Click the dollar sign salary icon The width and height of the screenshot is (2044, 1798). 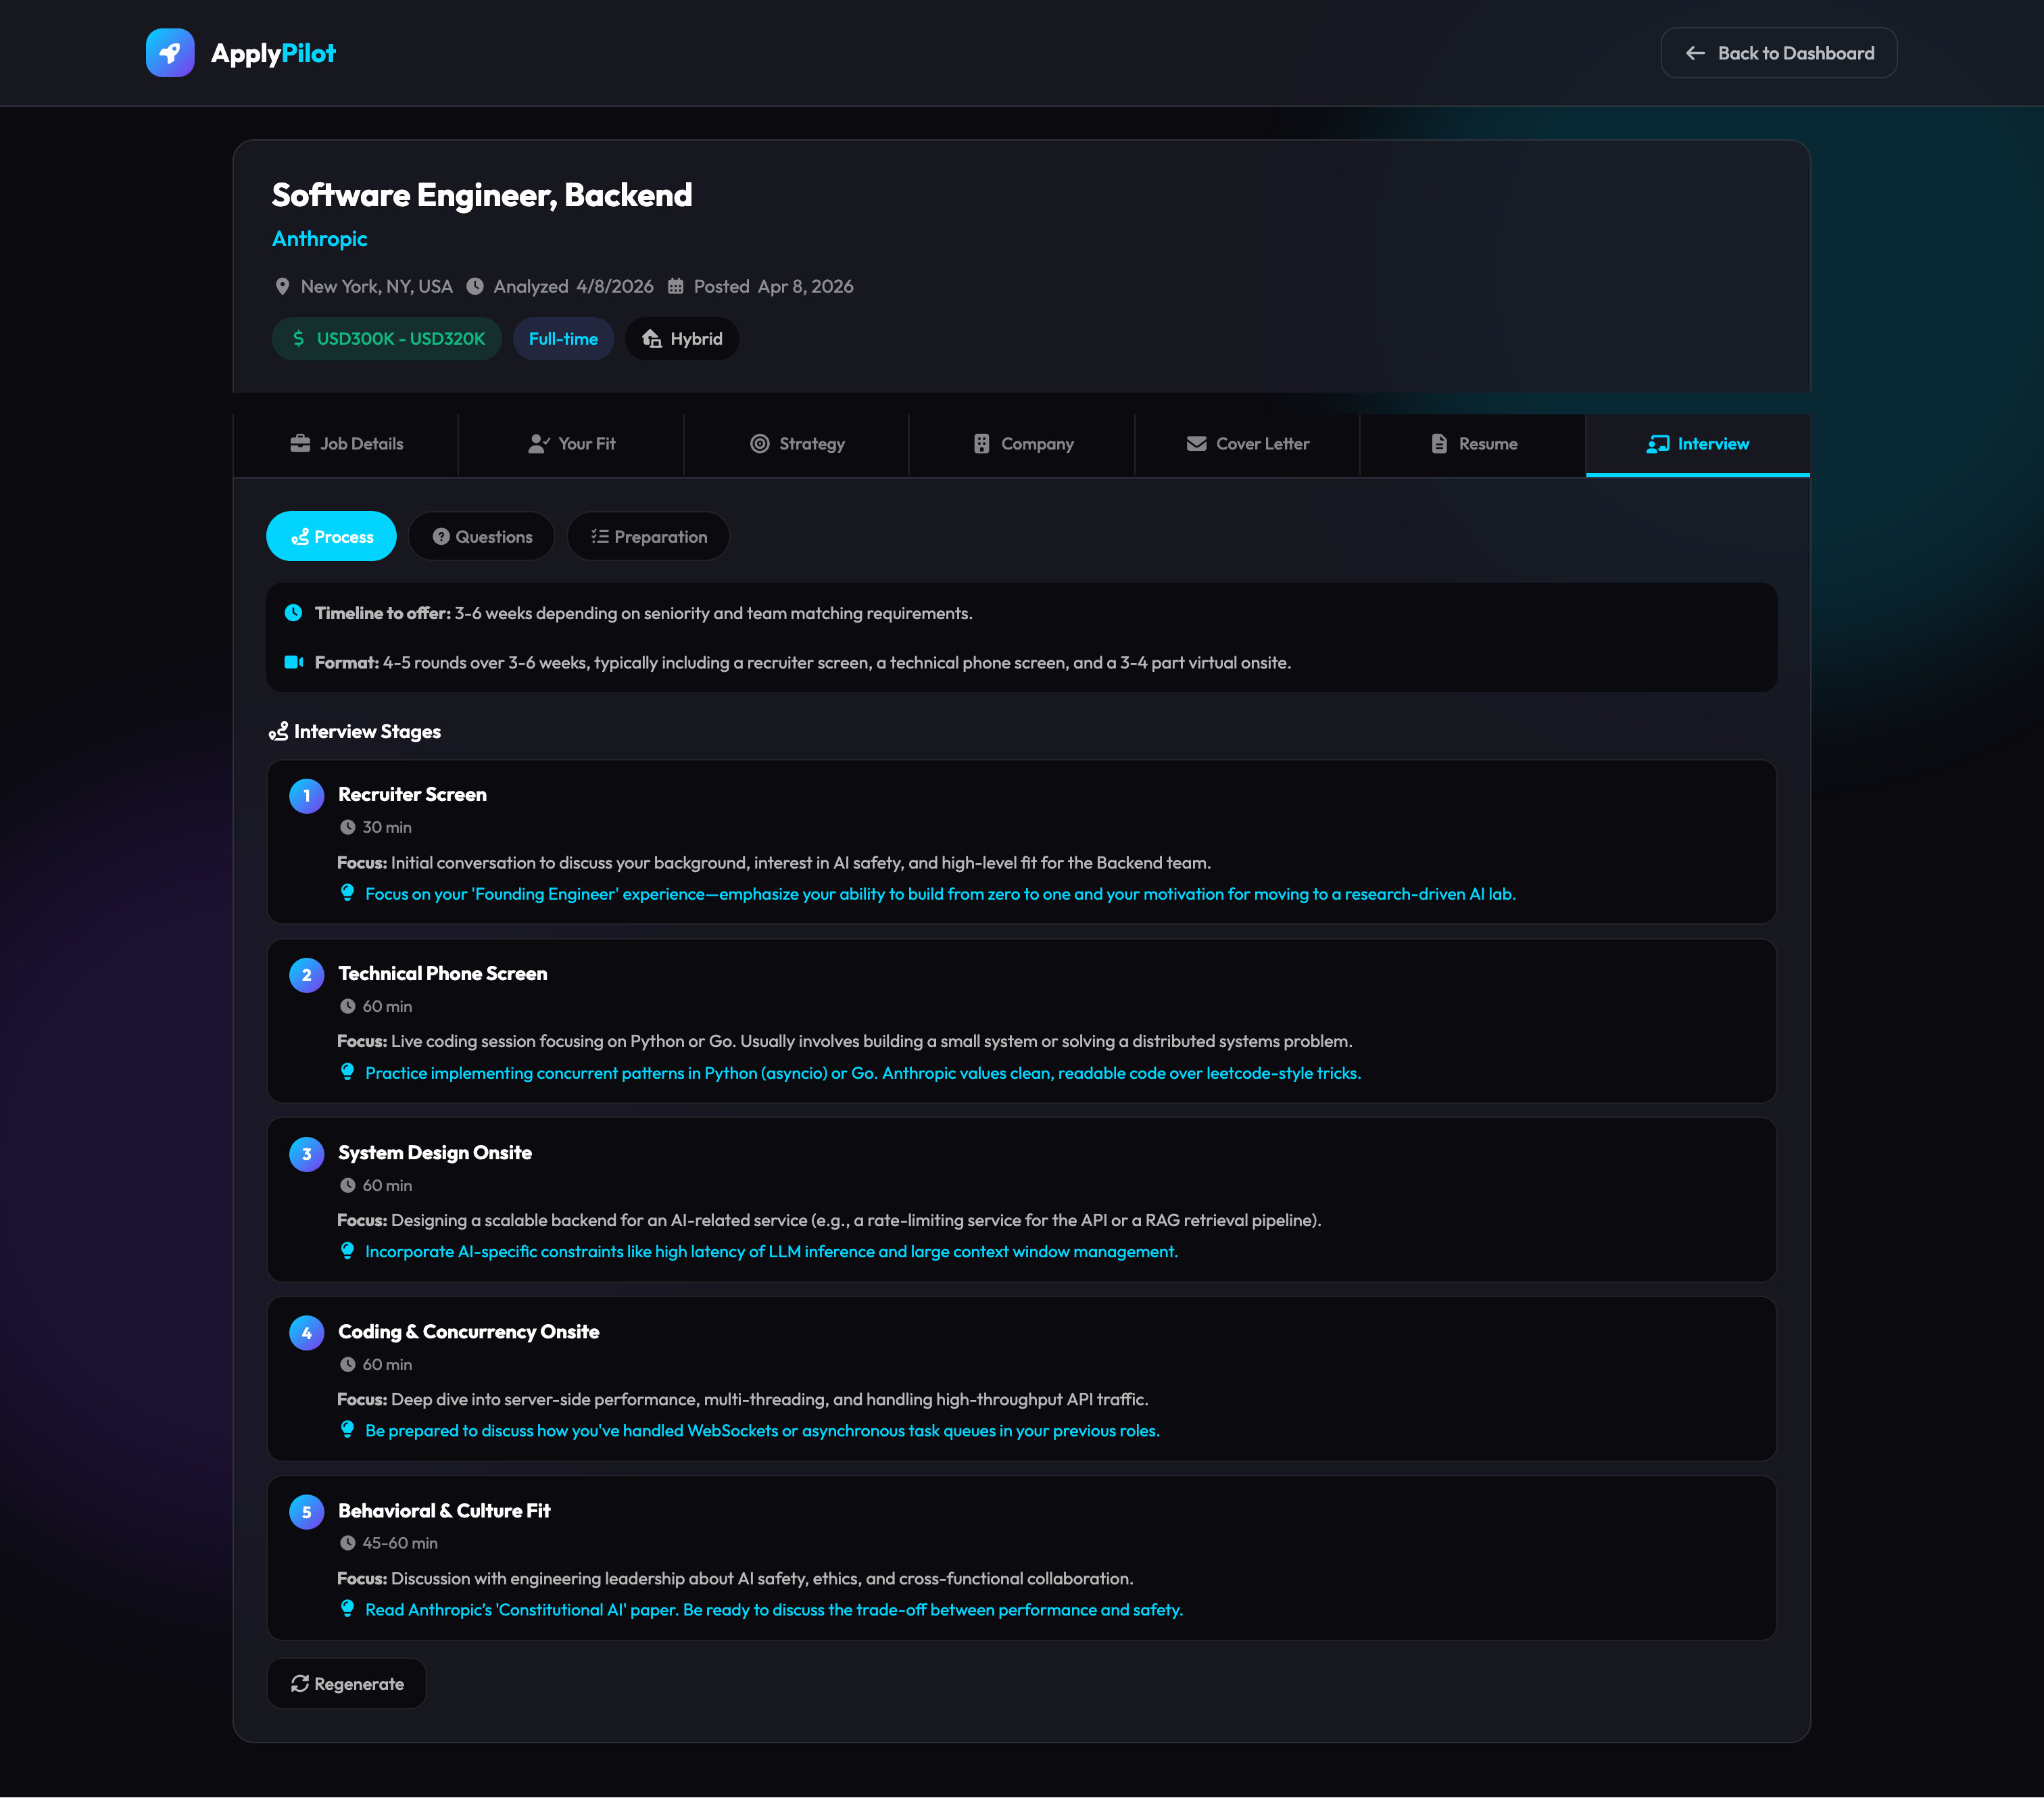click(298, 339)
